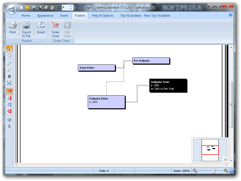Click the vertical scrollbar down arrow
The height and width of the screenshot is (181, 241).
click(x=231, y=161)
